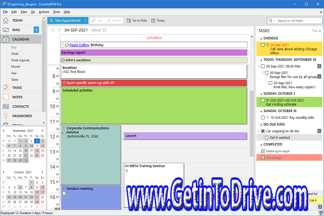
Task: Click the Calendar module icon
Action: click(6, 39)
